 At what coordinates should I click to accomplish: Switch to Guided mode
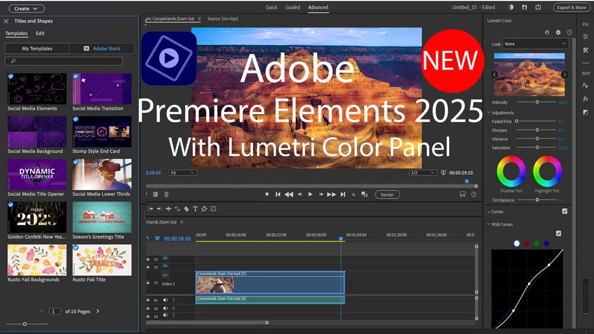(292, 7)
